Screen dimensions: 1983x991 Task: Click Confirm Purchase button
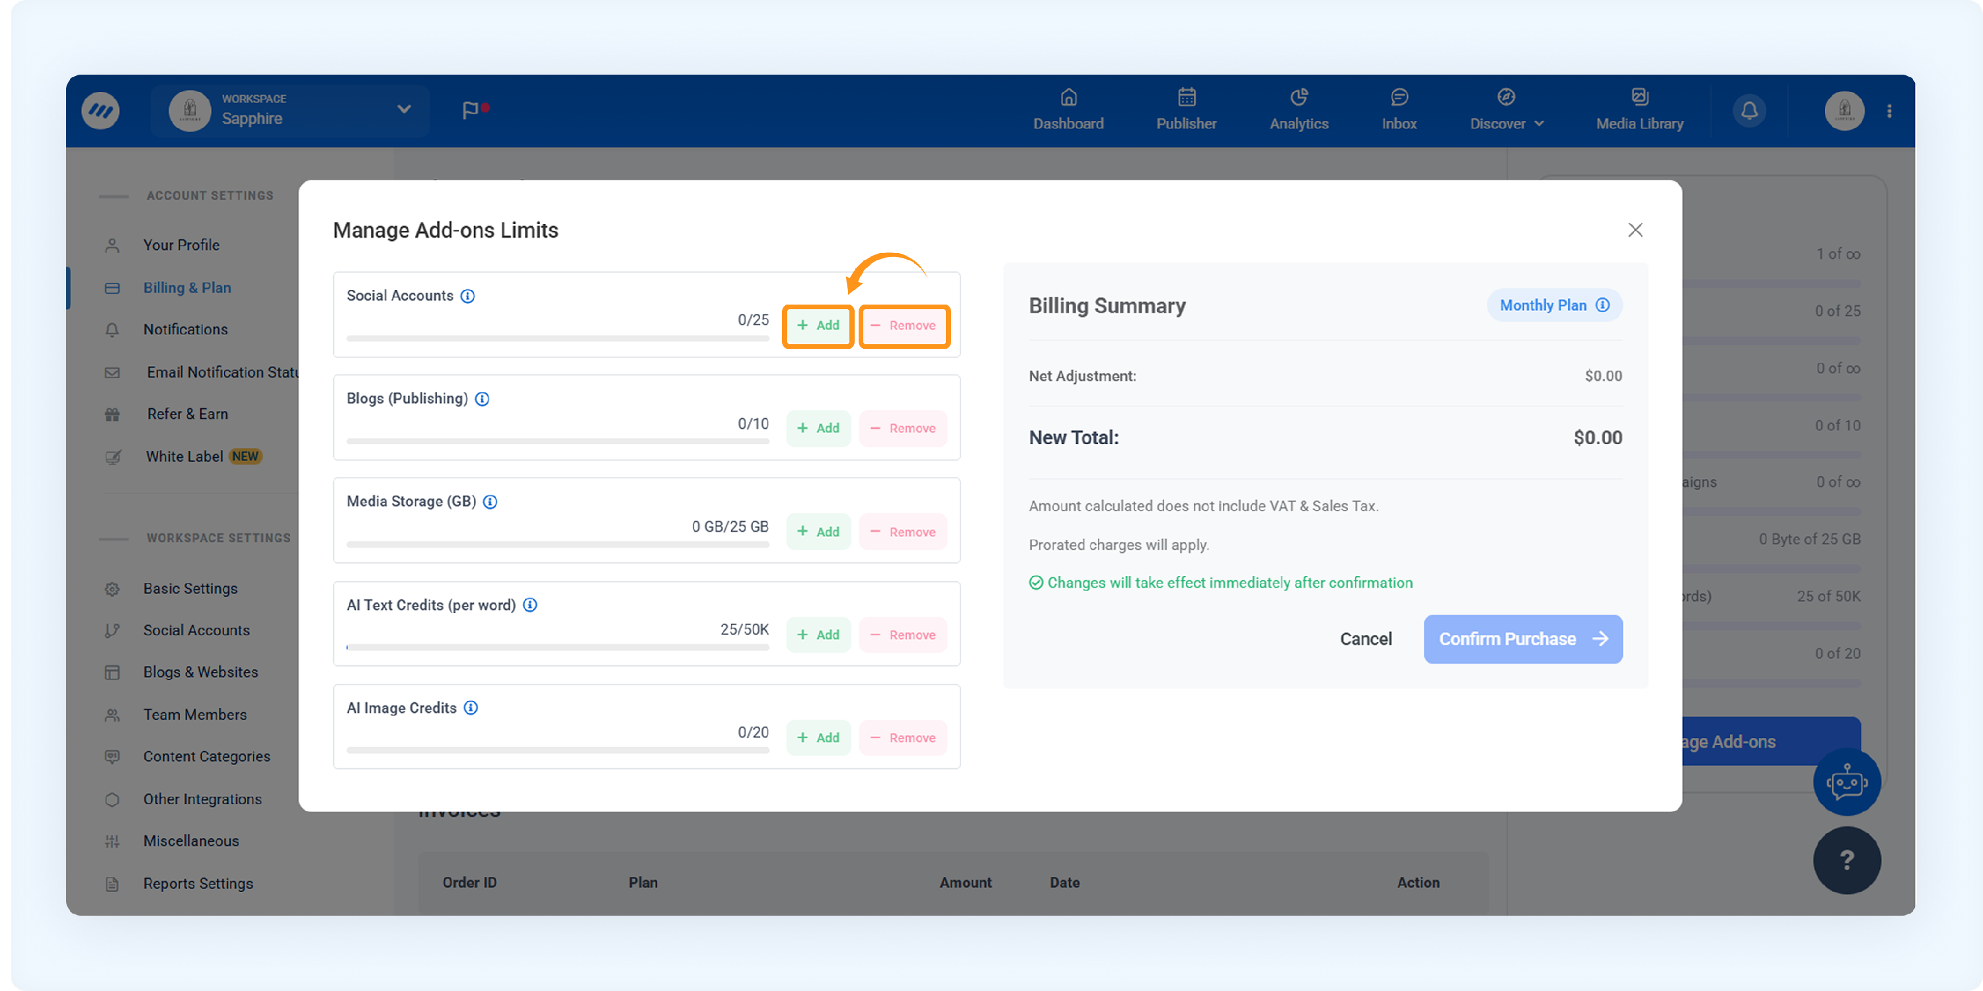pos(1523,640)
